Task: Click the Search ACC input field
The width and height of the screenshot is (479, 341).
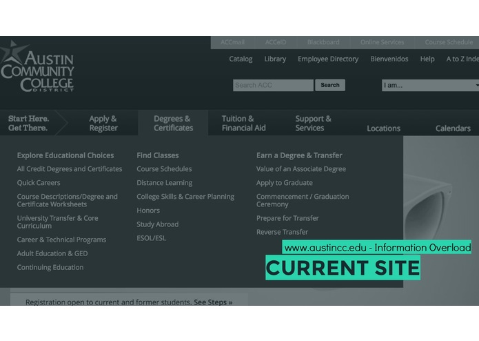Action: [x=273, y=85]
